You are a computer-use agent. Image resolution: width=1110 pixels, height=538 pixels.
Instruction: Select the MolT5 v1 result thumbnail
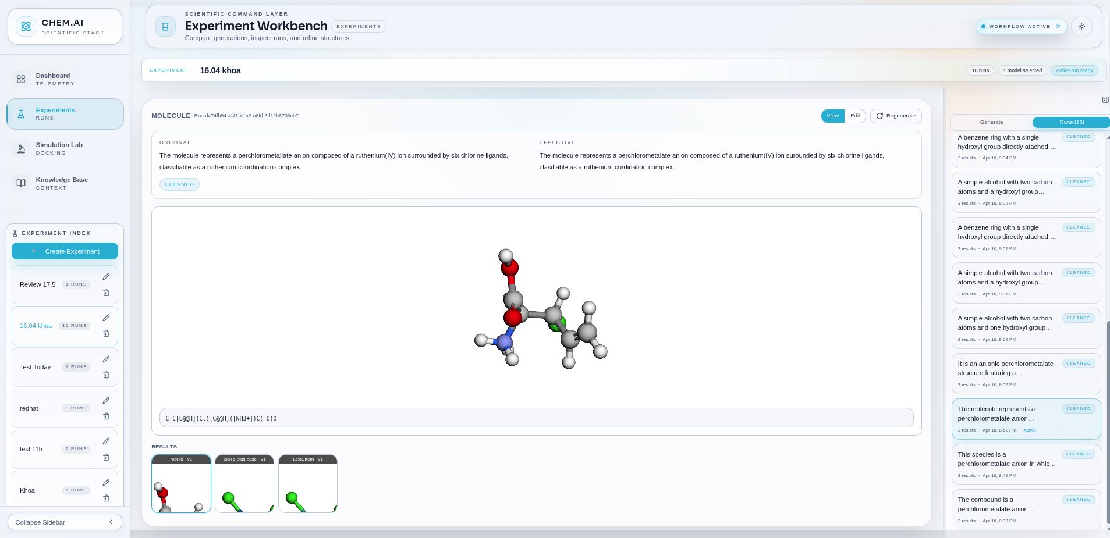[x=181, y=484]
